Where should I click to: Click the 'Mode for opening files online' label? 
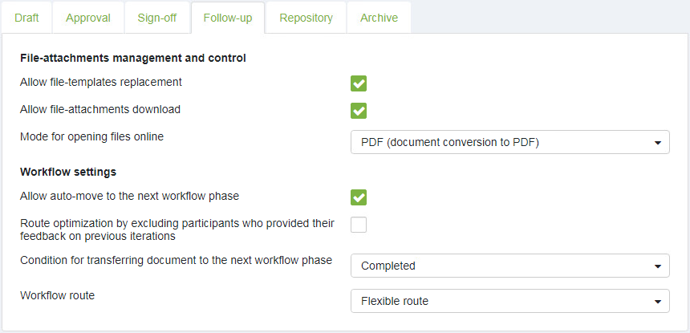[x=91, y=136]
